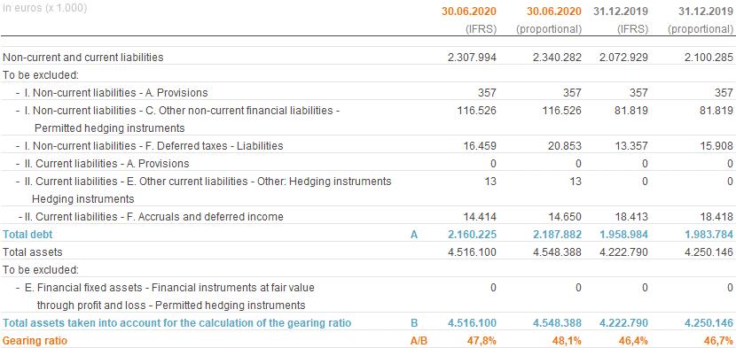This screenshot has width=736, height=348.
Task: Click the A/B marker in Gearing ratio row
Action: (419, 341)
